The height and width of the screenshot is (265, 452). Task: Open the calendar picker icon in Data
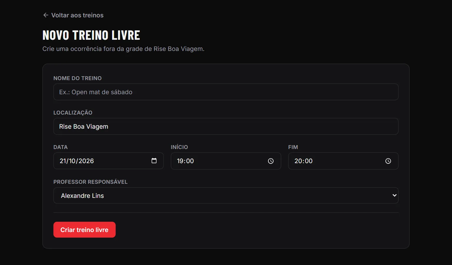click(154, 160)
